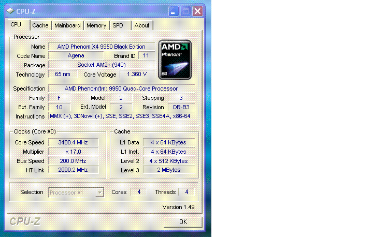Click the Stepping value 3
Screen dimensions: 373x237
(181, 98)
